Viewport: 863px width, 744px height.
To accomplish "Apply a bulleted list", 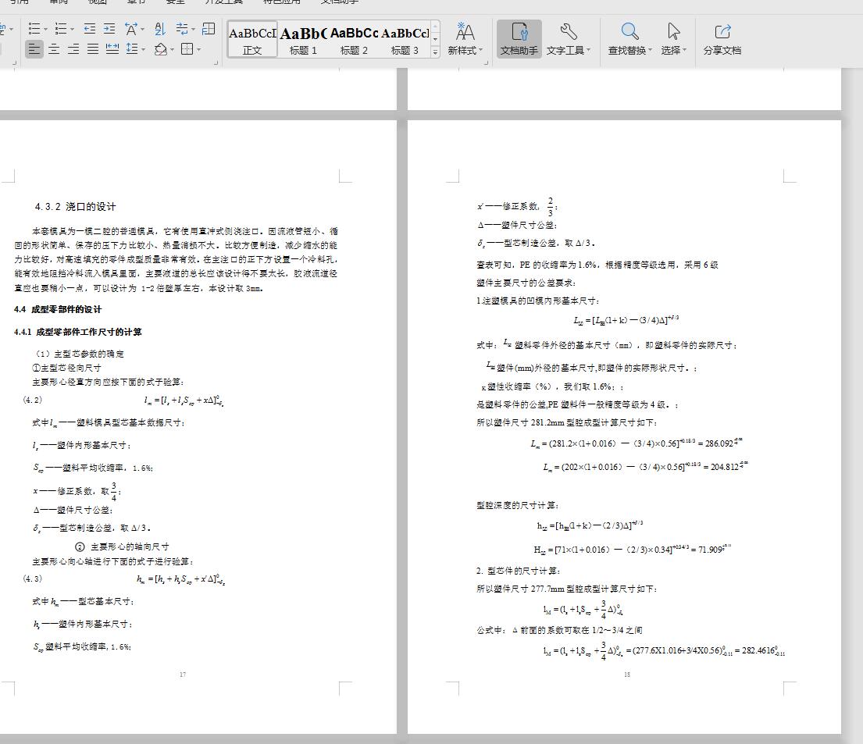I will tap(34, 29).
